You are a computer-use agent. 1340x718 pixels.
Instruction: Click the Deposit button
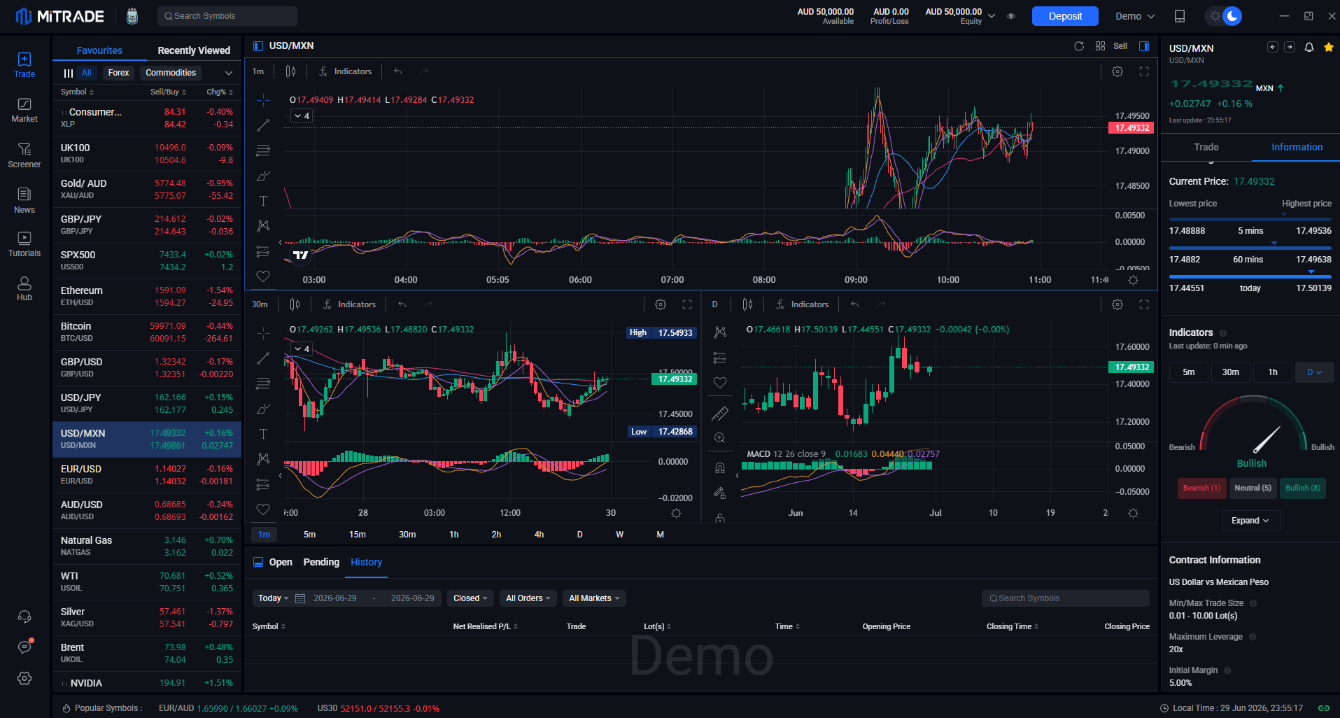click(x=1065, y=16)
